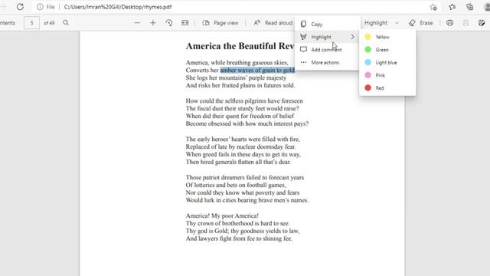Image resolution: width=490 pixels, height=276 pixels.
Task: Click the line 'And lawyers fight from fee to shining fee.'
Action: click(x=239, y=238)
